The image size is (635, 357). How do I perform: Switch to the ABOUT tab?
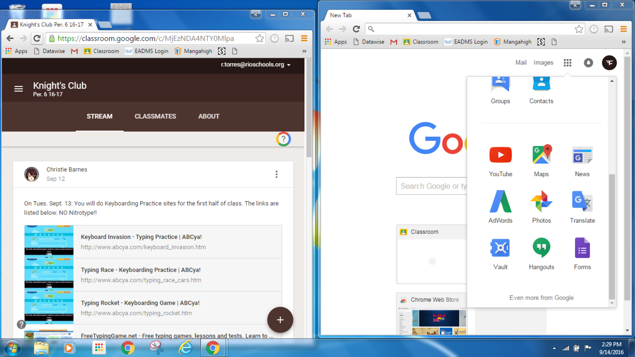point(209,116)
